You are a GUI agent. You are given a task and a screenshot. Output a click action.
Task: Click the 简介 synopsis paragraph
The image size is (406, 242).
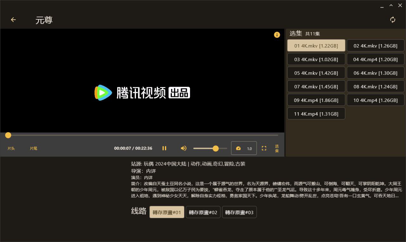(266, 190)
